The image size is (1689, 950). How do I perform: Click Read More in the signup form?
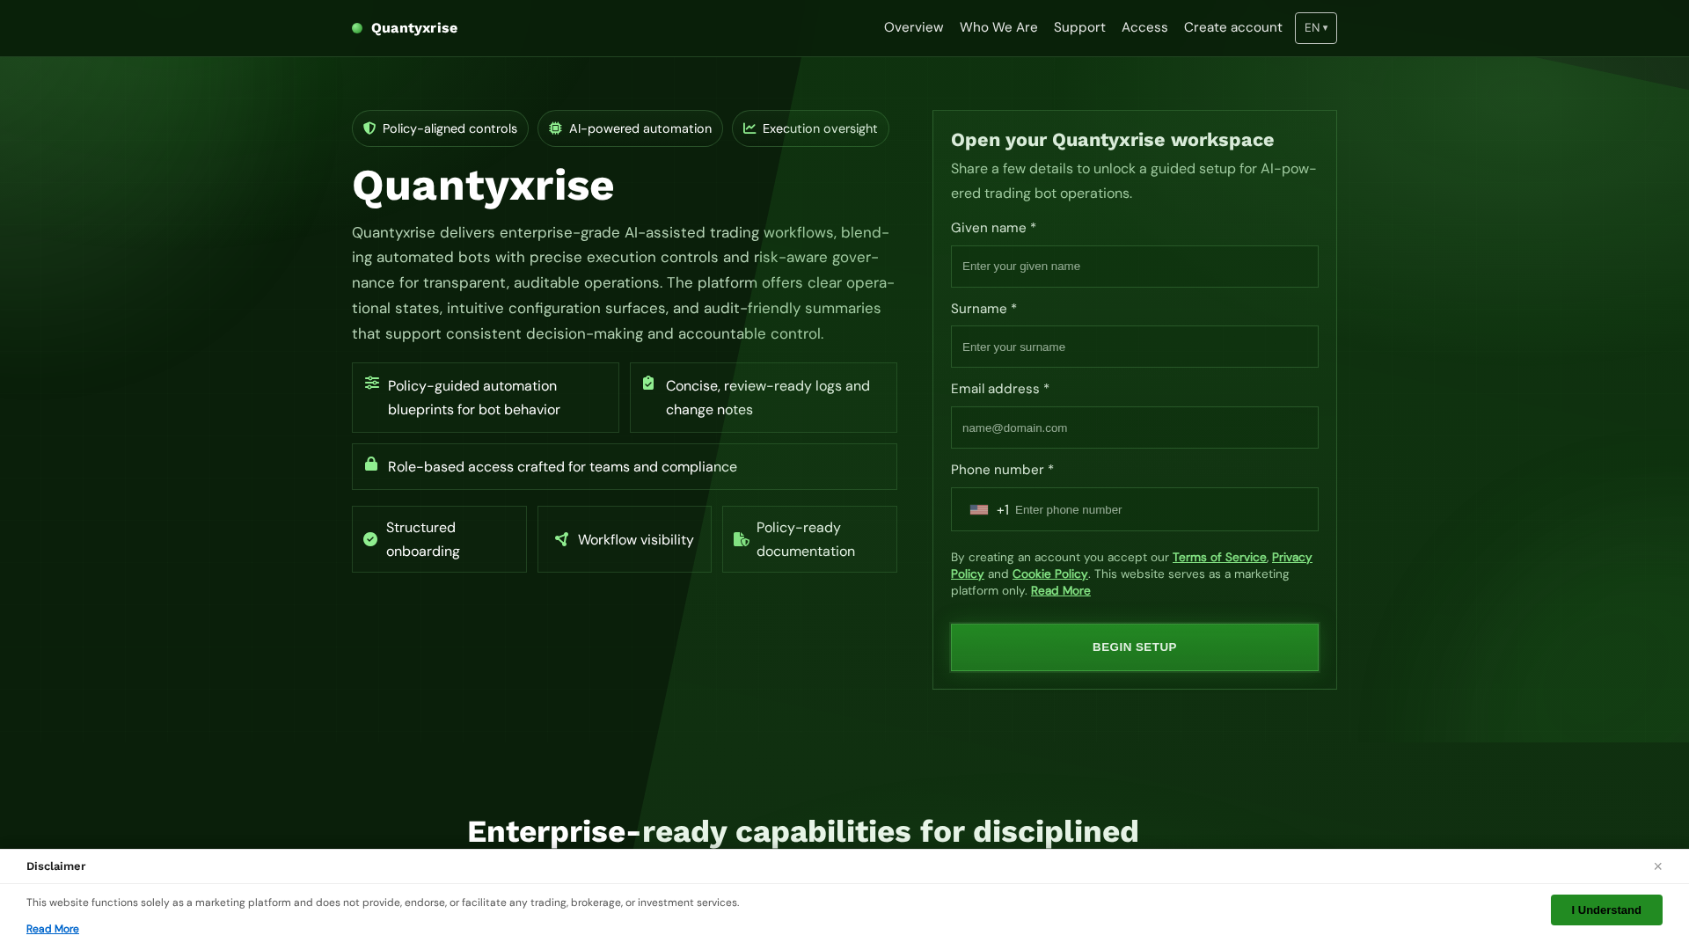click(1060, 591)
